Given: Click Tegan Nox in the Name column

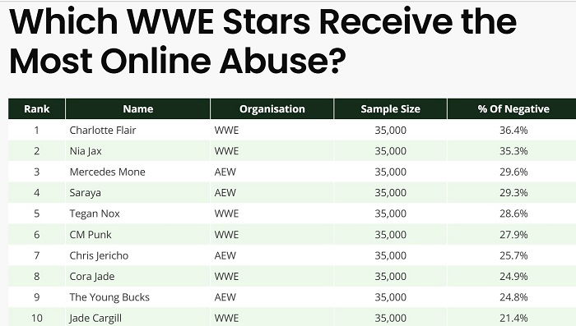Looking at the screenshot, I should [x=95, y=214].
